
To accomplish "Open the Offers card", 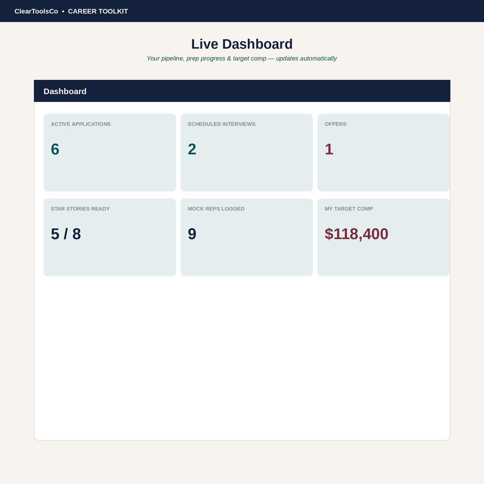I will click(x=384, y=152).
